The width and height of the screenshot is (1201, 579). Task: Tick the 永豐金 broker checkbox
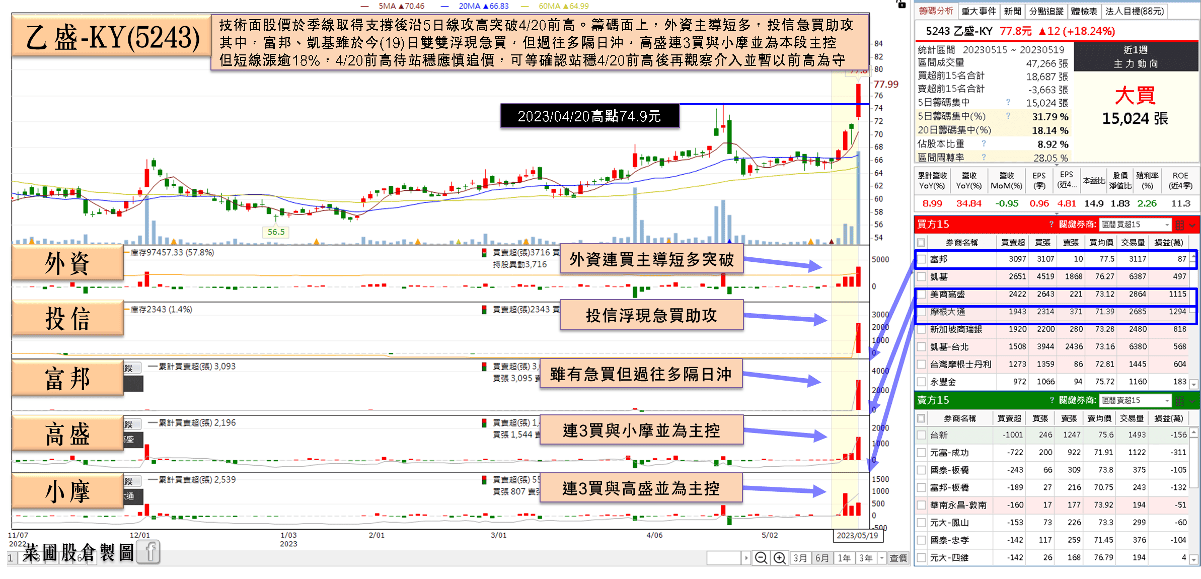click(x=921, y=382)
